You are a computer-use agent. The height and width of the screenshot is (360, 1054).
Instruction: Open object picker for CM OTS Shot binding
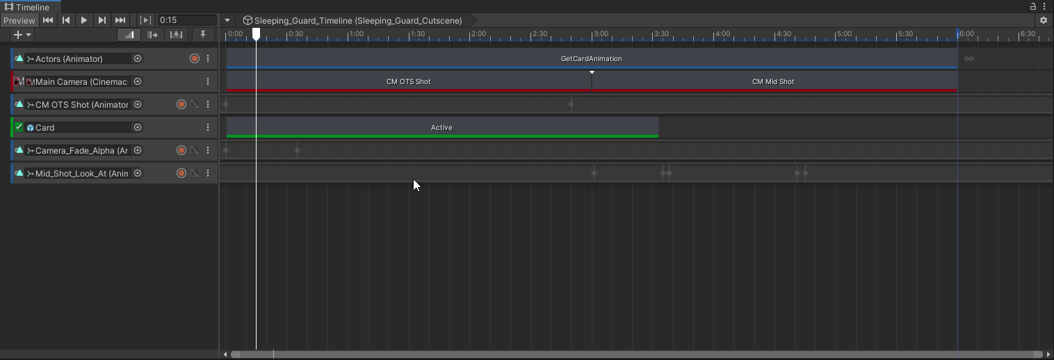coord(138,104)
